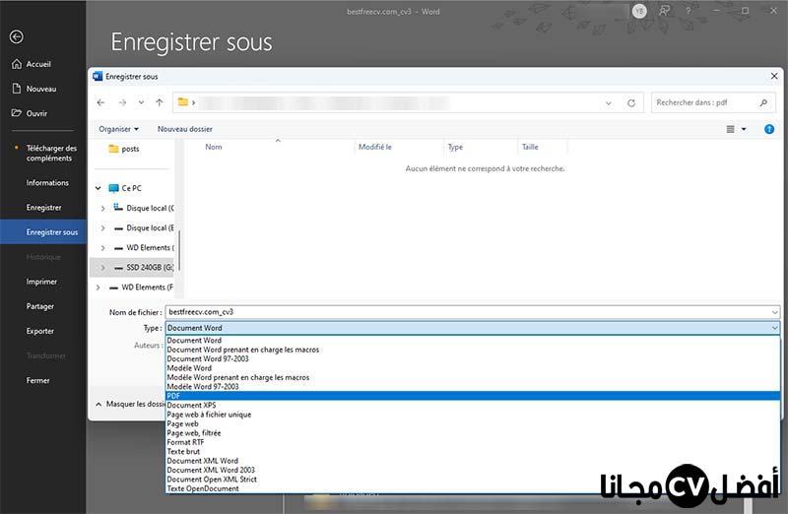The height and width of the screenshot is (514, 788).
Task: Sort by the Modifié le column
Action: click(x=375, y=147)
